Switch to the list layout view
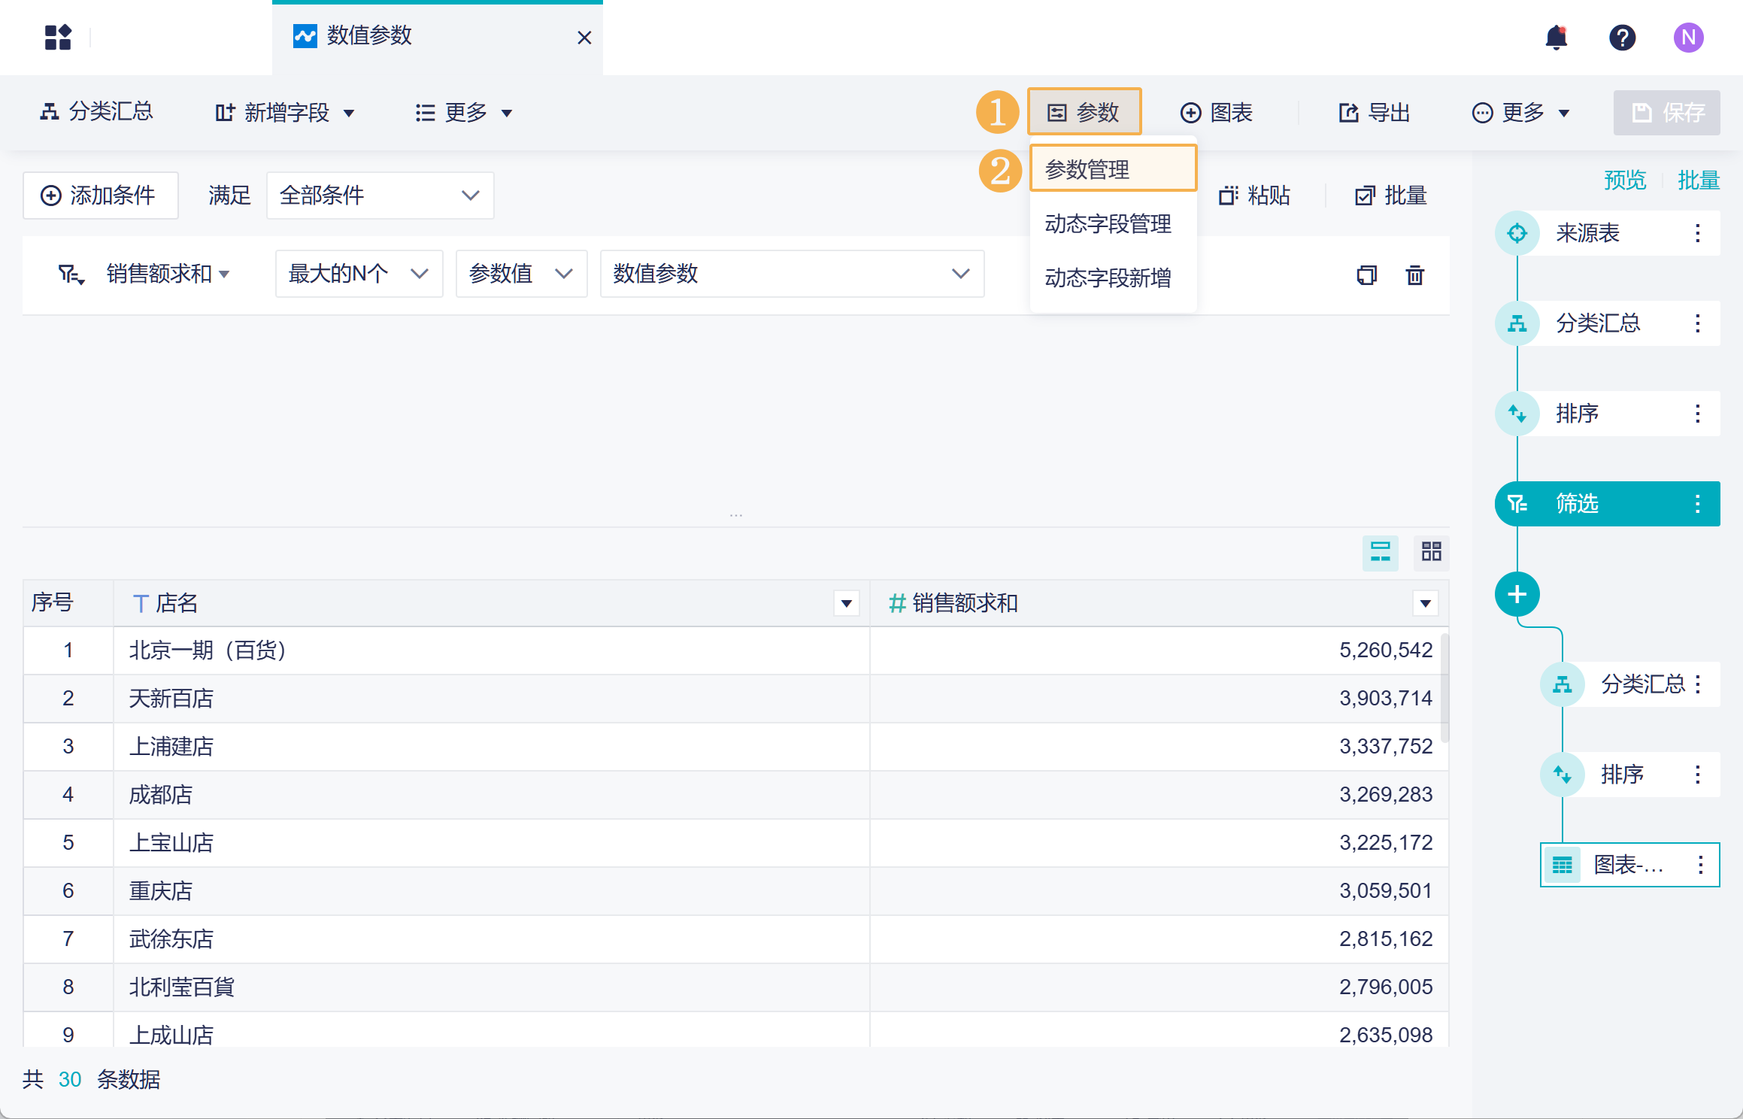 (1380, 553)
